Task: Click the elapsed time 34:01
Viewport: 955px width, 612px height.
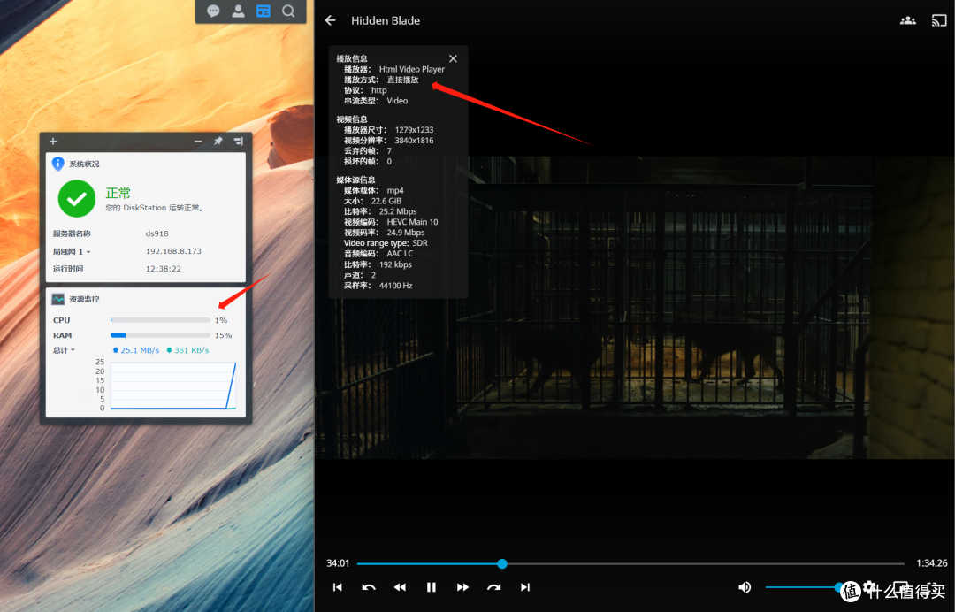Action: tap(338, 563)
